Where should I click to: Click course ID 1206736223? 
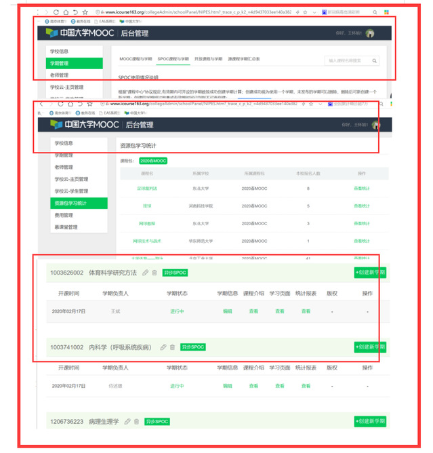click(x=66, y=422)
